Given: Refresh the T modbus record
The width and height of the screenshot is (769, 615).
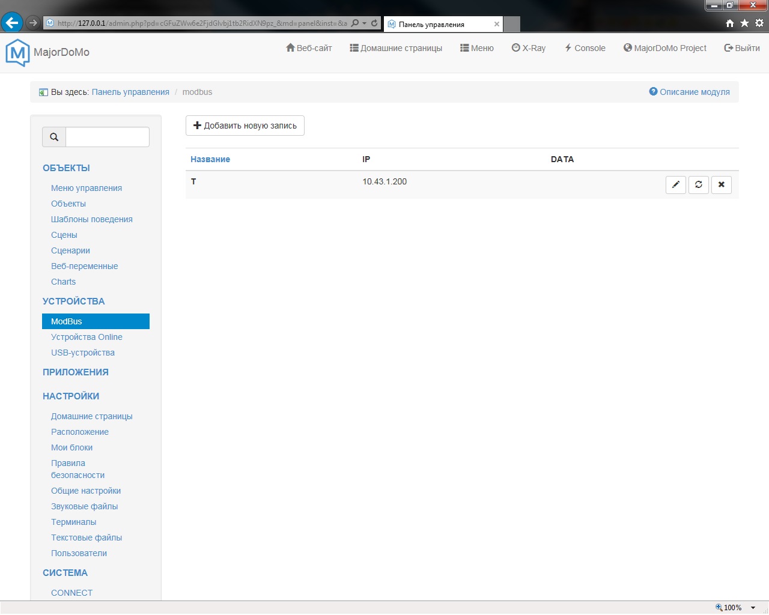Looking at the screenshot, I should coord(699,184).
